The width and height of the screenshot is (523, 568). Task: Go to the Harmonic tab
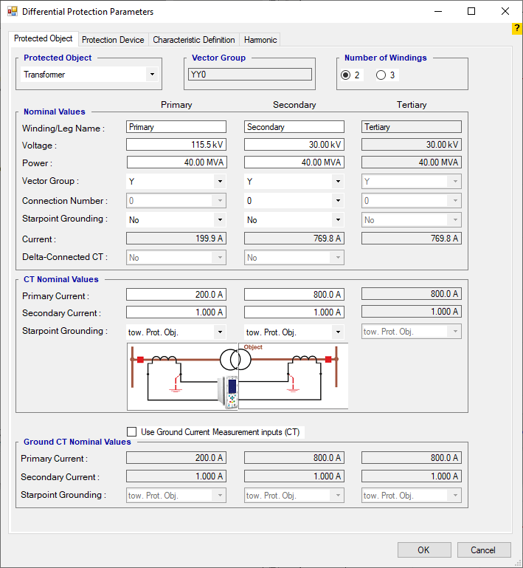[x=260, y=40]
